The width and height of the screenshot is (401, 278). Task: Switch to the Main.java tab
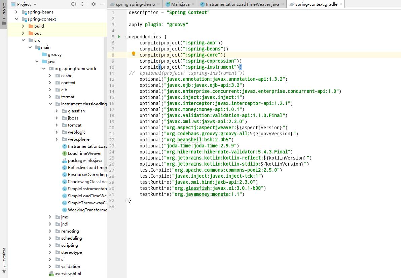pos(180,4)
